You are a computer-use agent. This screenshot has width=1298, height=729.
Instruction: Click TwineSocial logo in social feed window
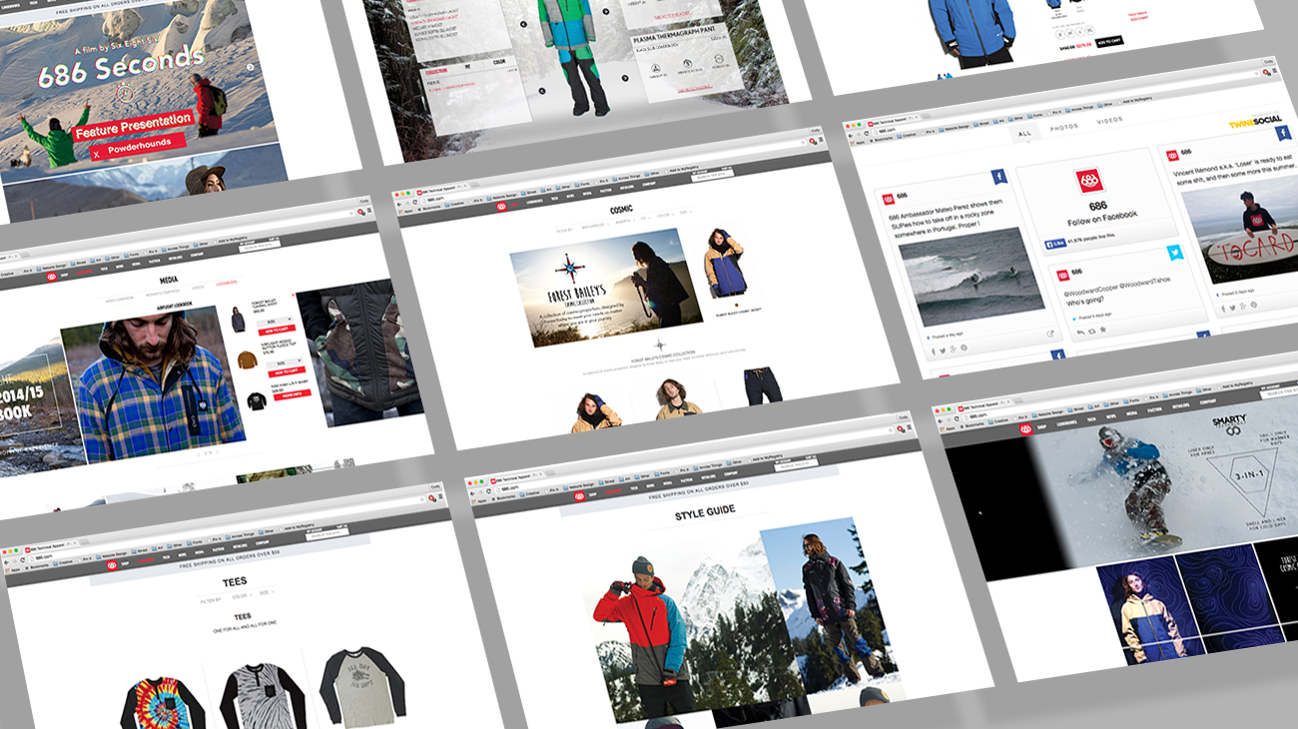[1255, 121]
